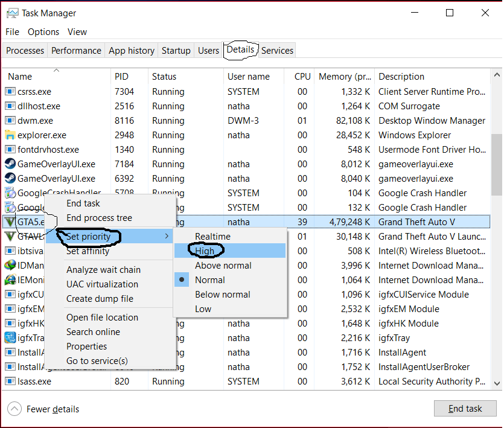This screenshot has width=504, height=428.
Task: Set priority to High
Action: point(230,251)
